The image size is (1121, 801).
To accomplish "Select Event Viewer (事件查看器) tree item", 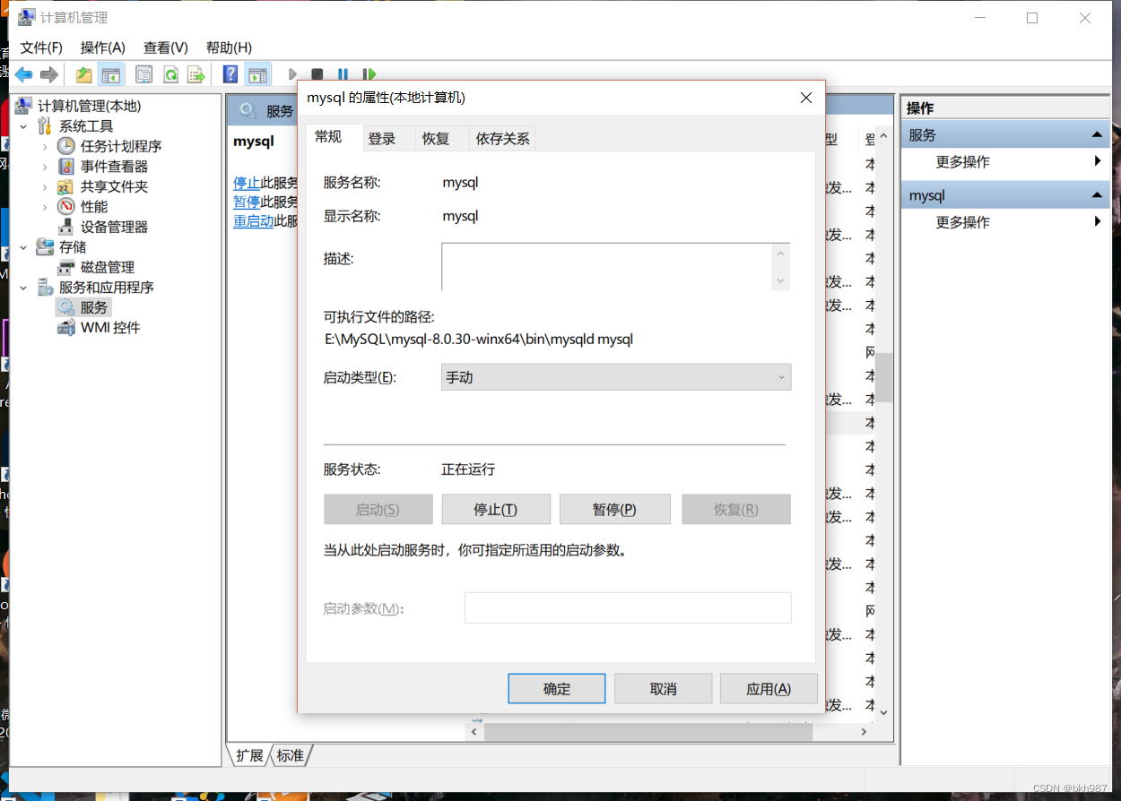I will 114,167.
